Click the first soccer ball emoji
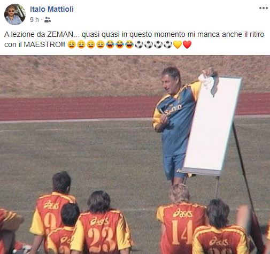The height and width of the screenshot is (254, 270). pos(139,44)
